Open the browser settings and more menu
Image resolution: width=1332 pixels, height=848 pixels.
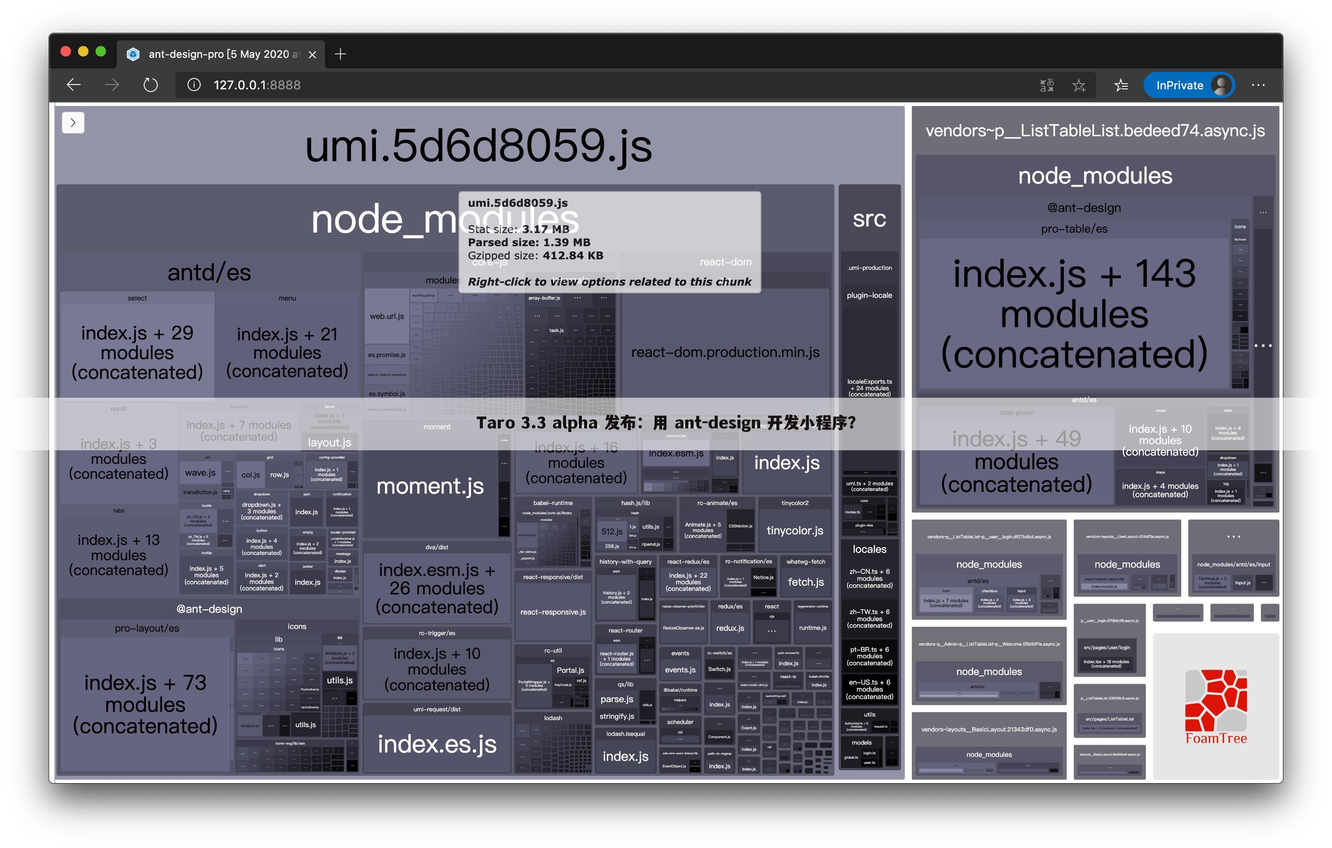click(1258, 85)
